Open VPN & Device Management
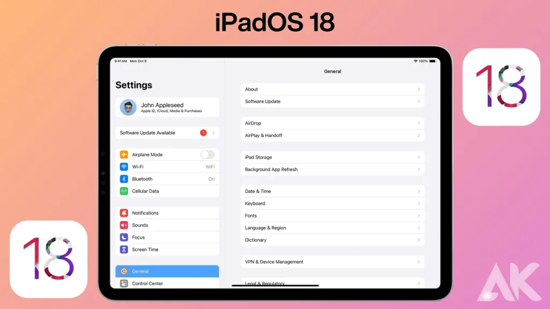The height and width of the screenshot is (309, 550). pyautogui.click(x=332, y=262)
